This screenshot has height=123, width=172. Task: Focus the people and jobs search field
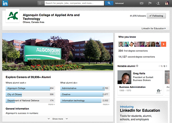[74, 3]
